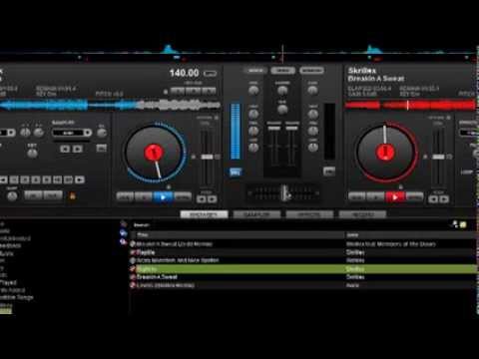Toggle left deck headphone PFL button
479x359 pixels.
[x=236, y=172]
